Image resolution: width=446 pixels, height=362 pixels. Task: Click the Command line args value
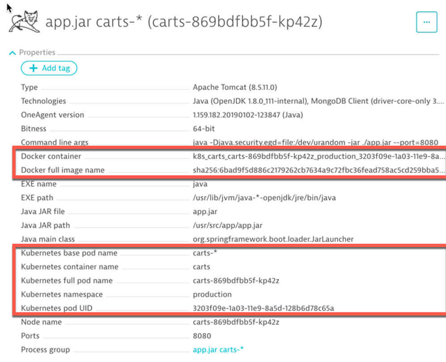coord(315,143)
